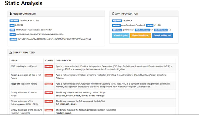Click the APP INFORMATION panel title
This screenshot has width=199, height=115.
(126, 14)
